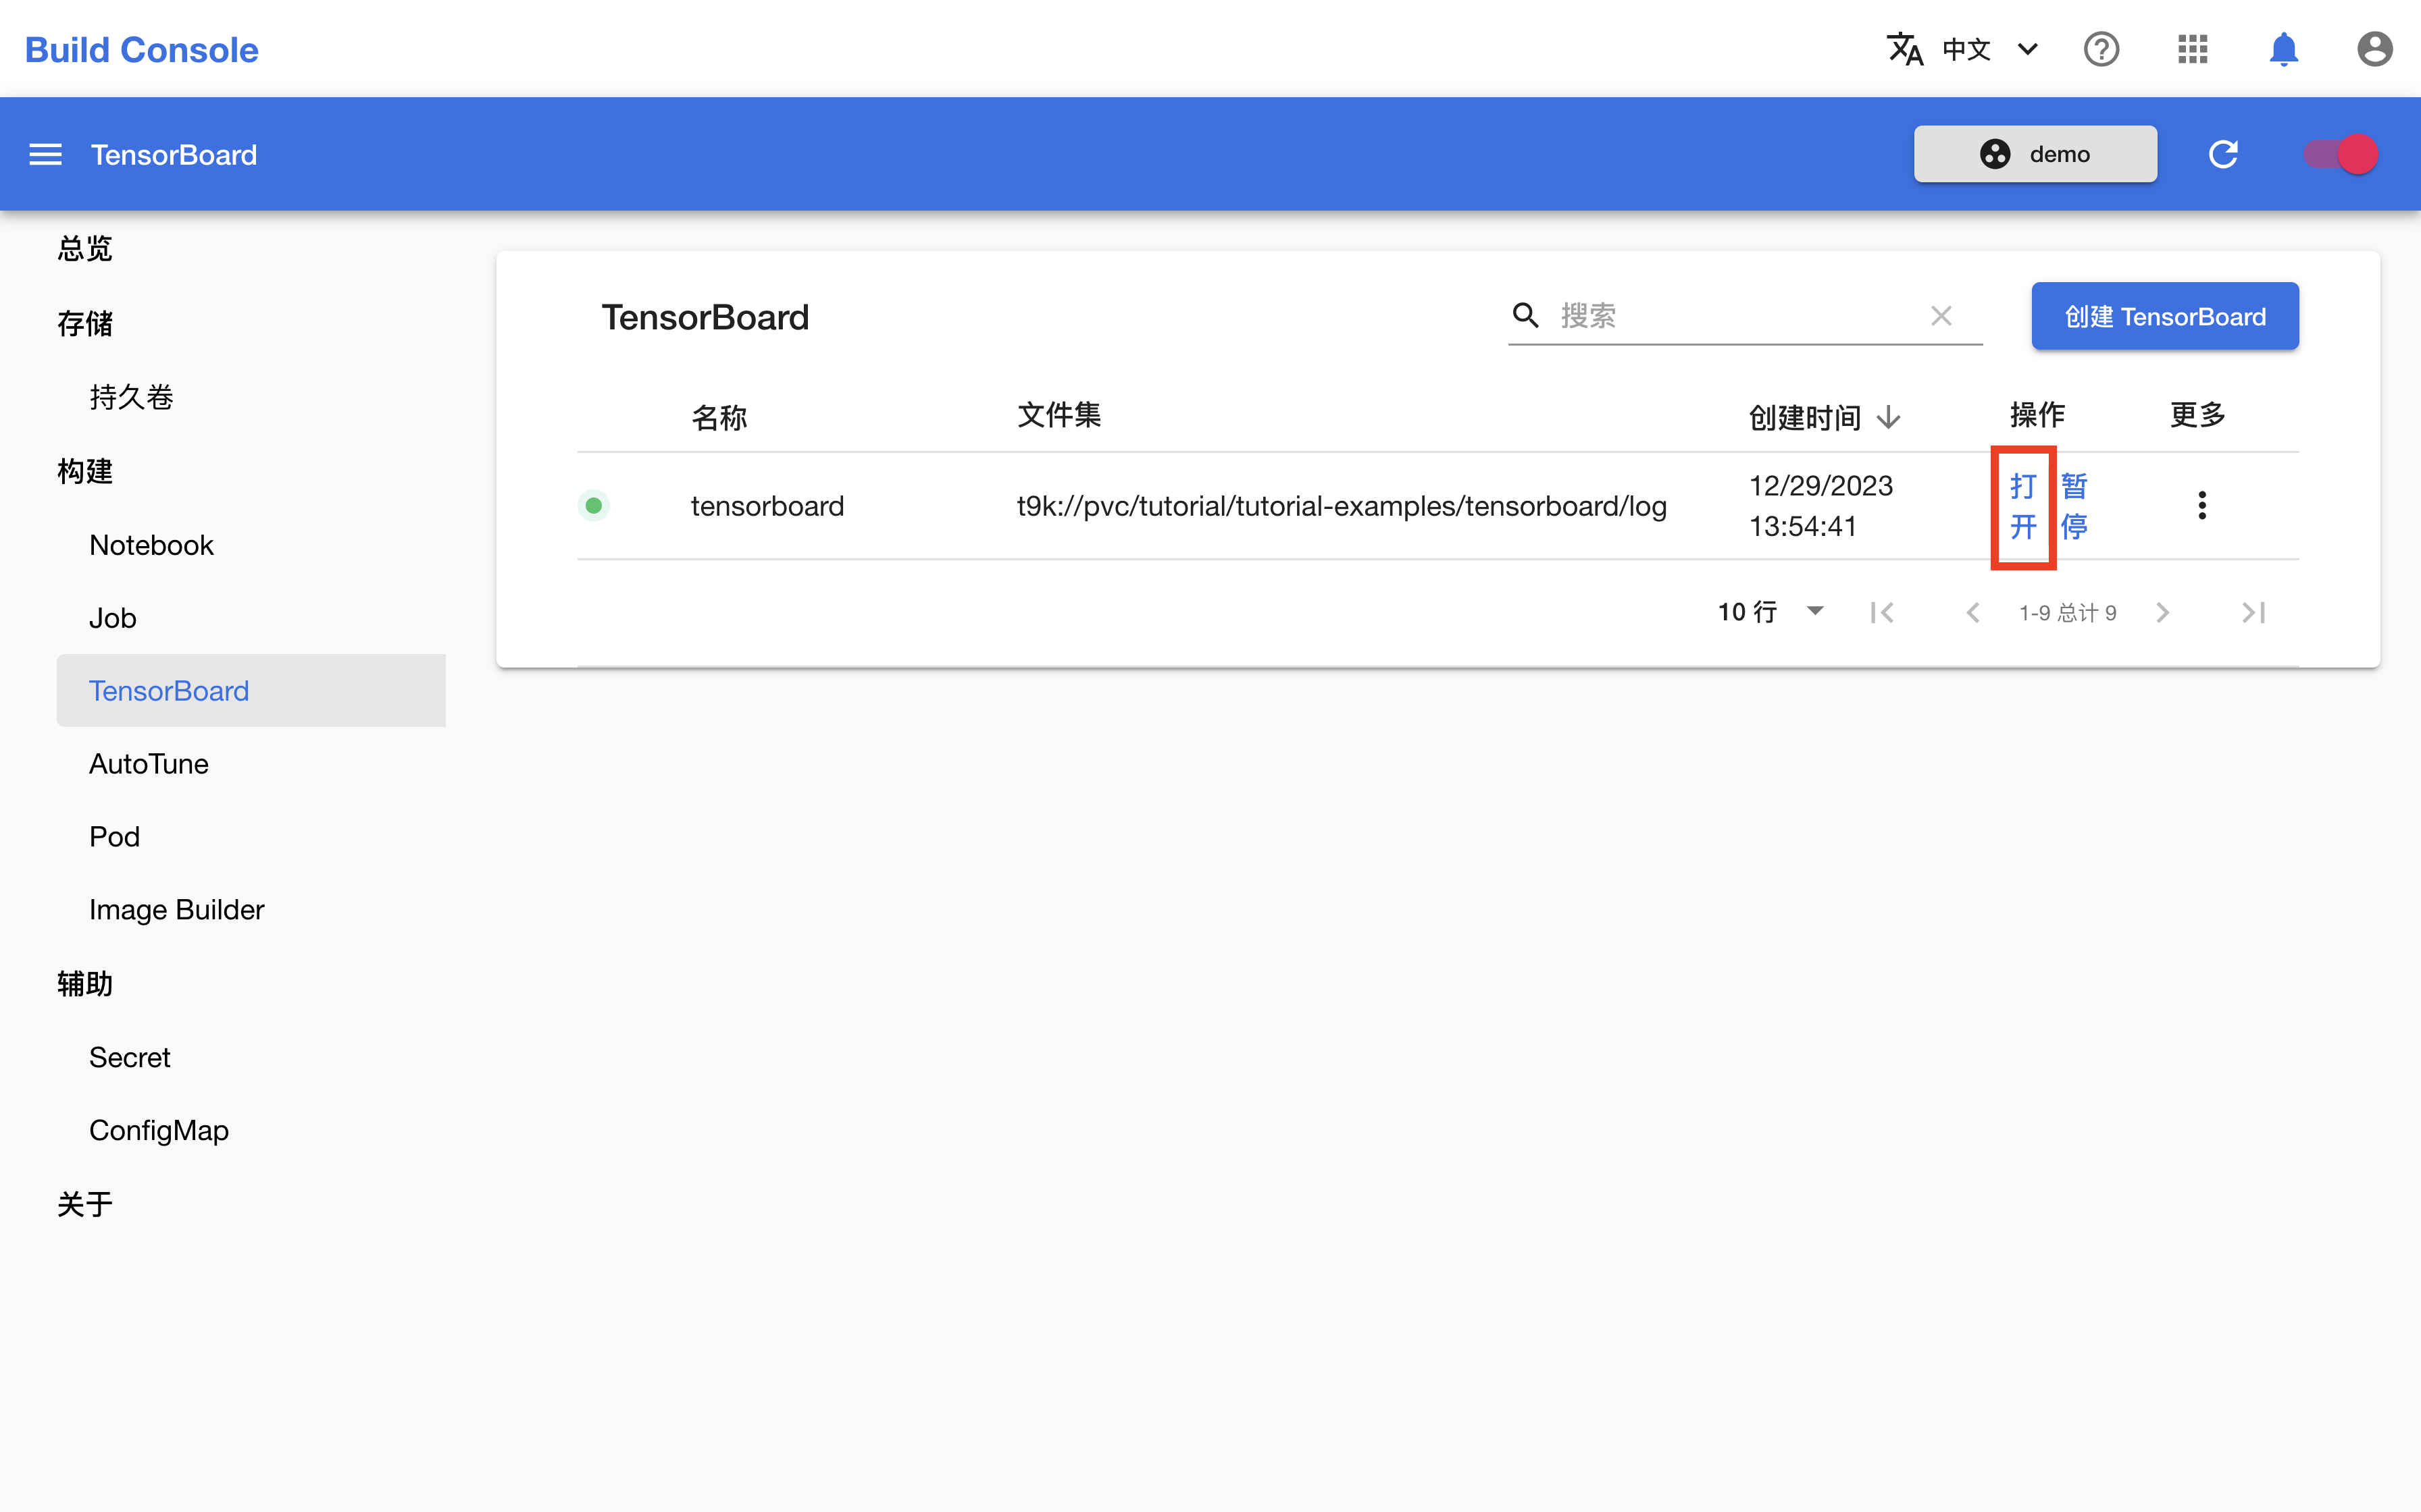Click the t9k://pvc/tutorial log path cell

click(x=1342, y=506)
